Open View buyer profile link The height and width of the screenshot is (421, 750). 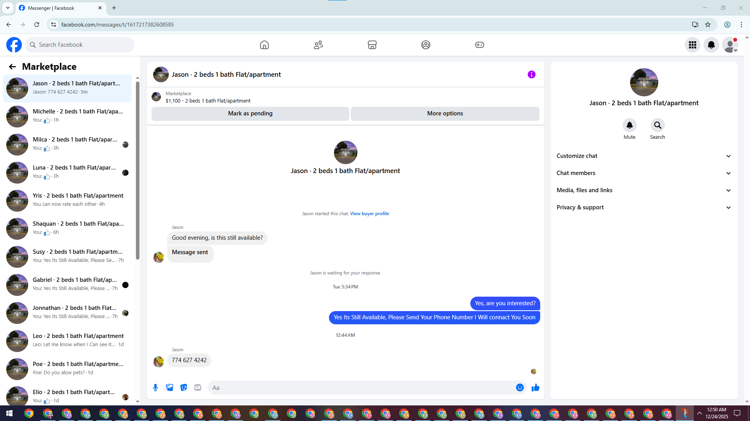point(369,214)
